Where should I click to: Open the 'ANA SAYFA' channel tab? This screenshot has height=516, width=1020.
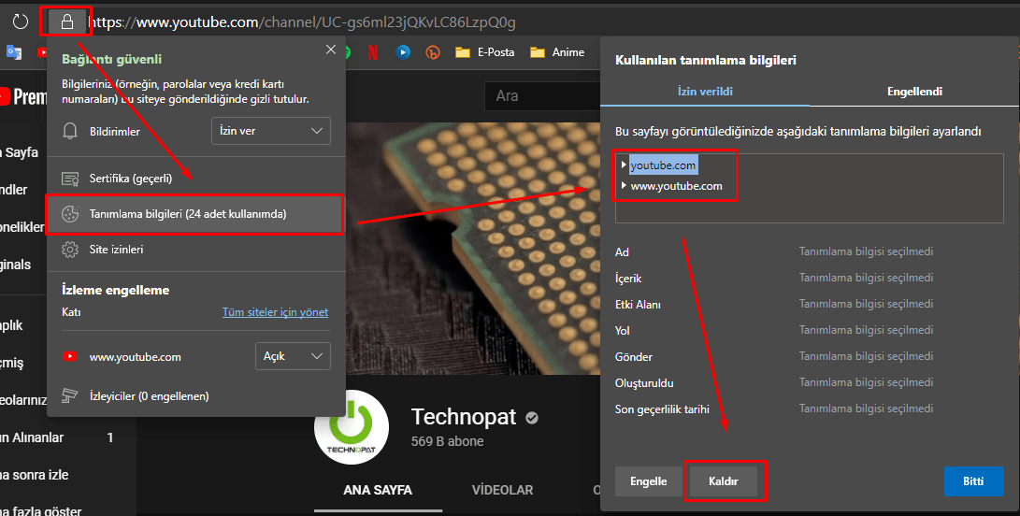(x=378, y=490)
